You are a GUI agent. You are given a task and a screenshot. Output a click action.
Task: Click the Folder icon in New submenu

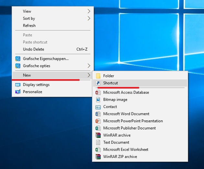pos(98,76)
